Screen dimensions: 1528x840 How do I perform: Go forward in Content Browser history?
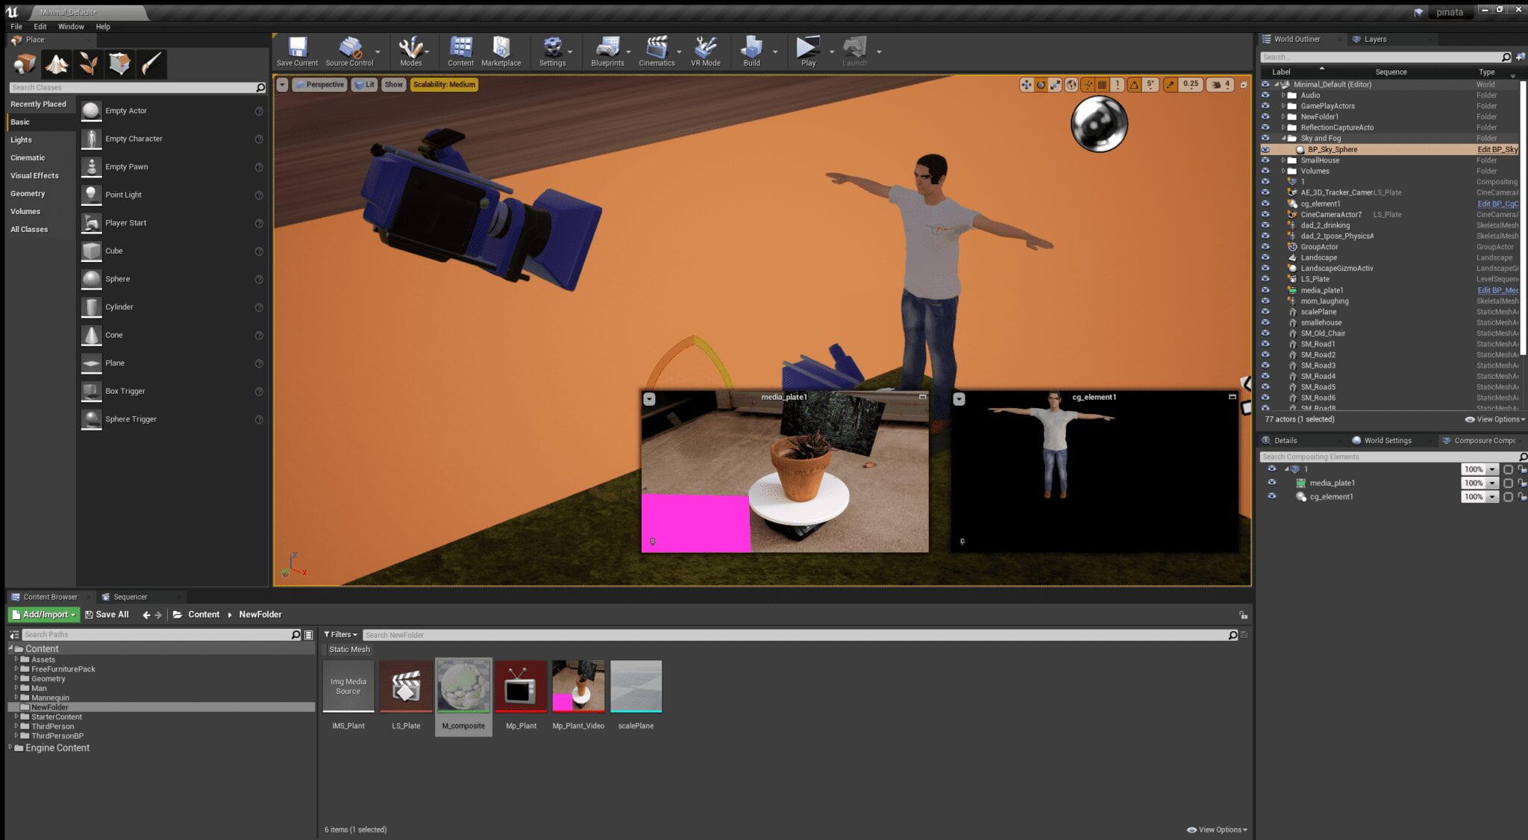pos(158,615)
